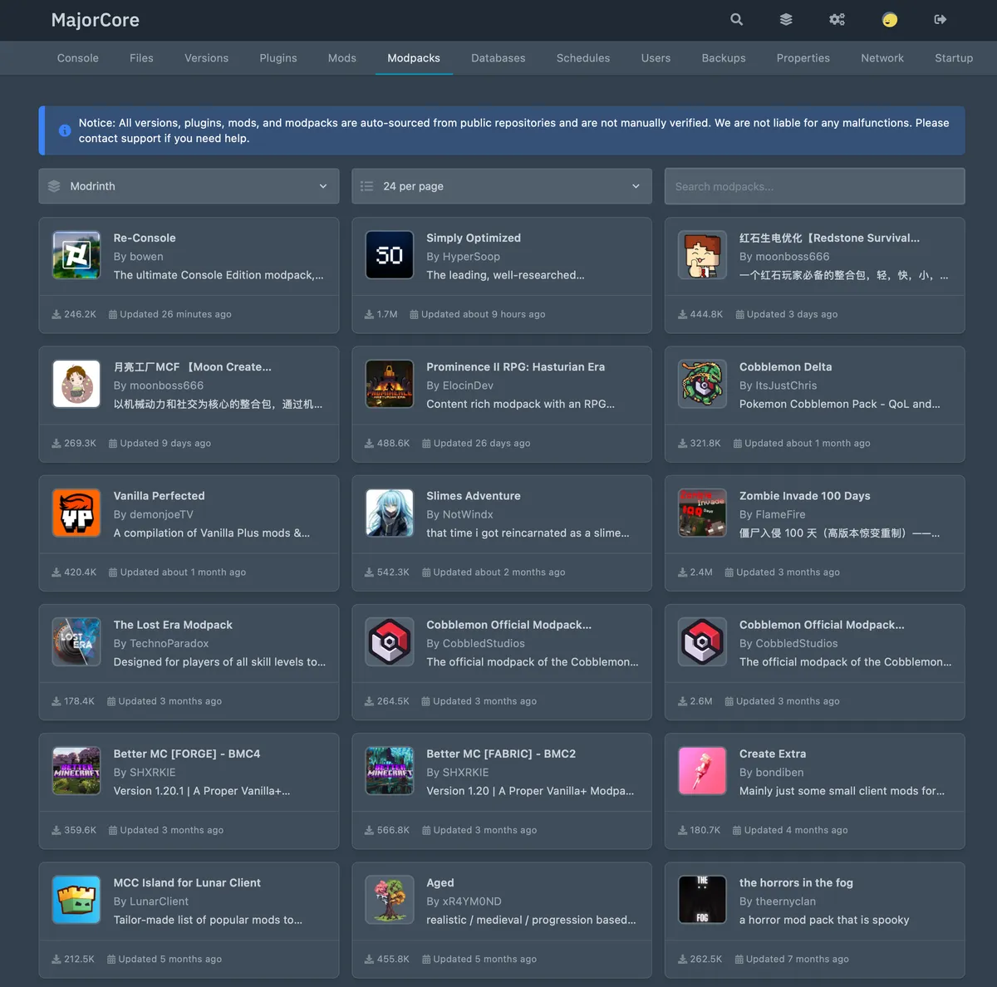
Task: Switch to the Console tab
Action: (78, 58)
